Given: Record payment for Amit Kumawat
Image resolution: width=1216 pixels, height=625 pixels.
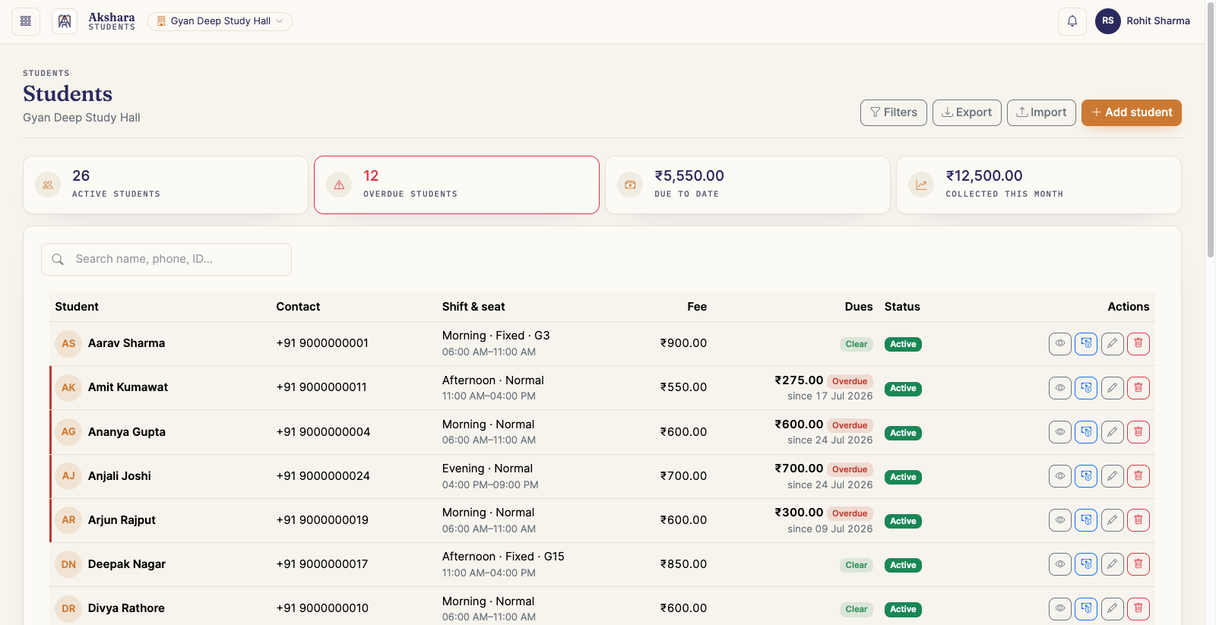Looking at the screenshot, I should point(1086,388).
